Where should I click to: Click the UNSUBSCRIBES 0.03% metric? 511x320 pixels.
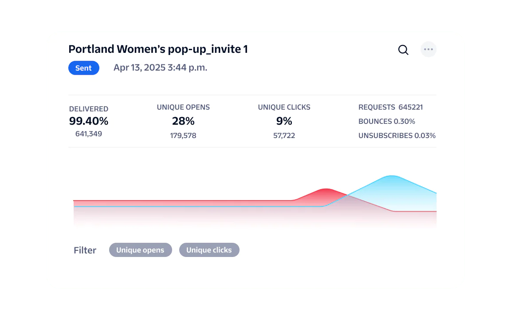coord(397,135)
